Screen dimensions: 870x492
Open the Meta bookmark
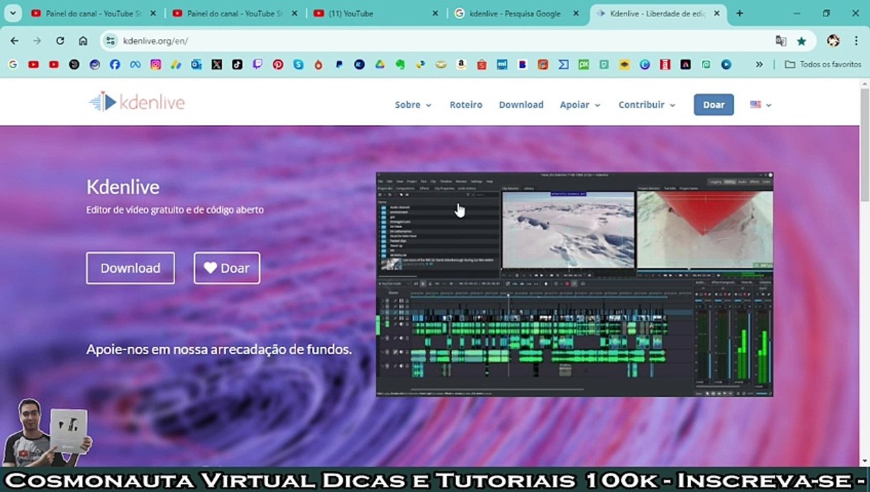coord(135,64)
